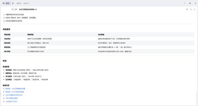The height and width of the screenshot is (106, 198).
Task: Toggle the sidebar panel icon
Action: (13, 3)
